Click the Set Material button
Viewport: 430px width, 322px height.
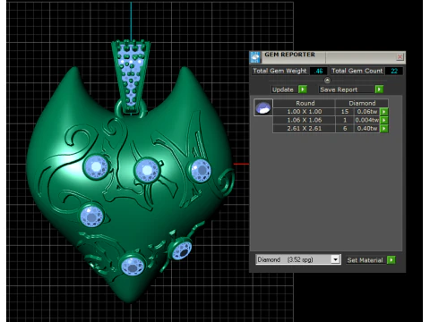[365, 260]
